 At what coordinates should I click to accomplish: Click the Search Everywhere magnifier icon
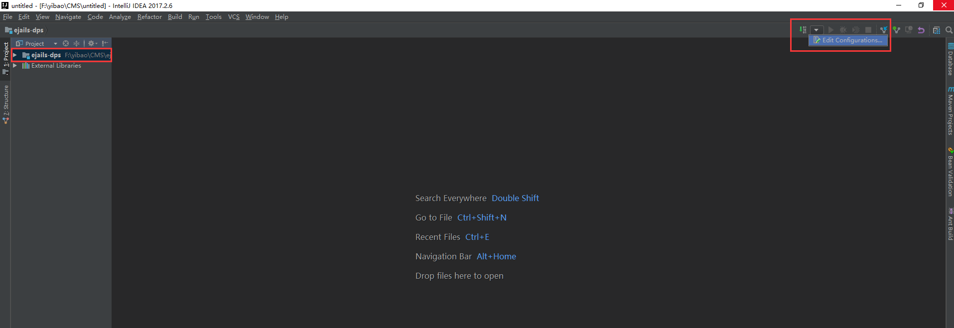[949, 30]
